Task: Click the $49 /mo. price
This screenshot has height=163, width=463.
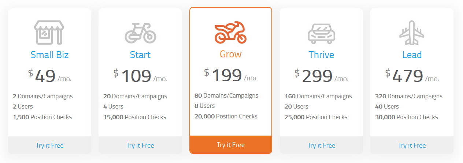Action: pos(49,76)
